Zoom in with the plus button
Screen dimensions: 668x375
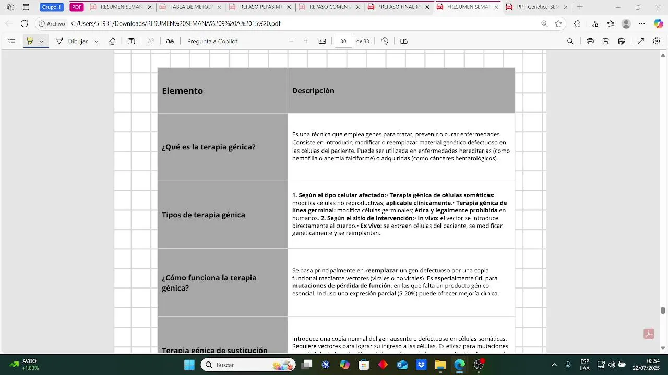[x=306, y=41]
